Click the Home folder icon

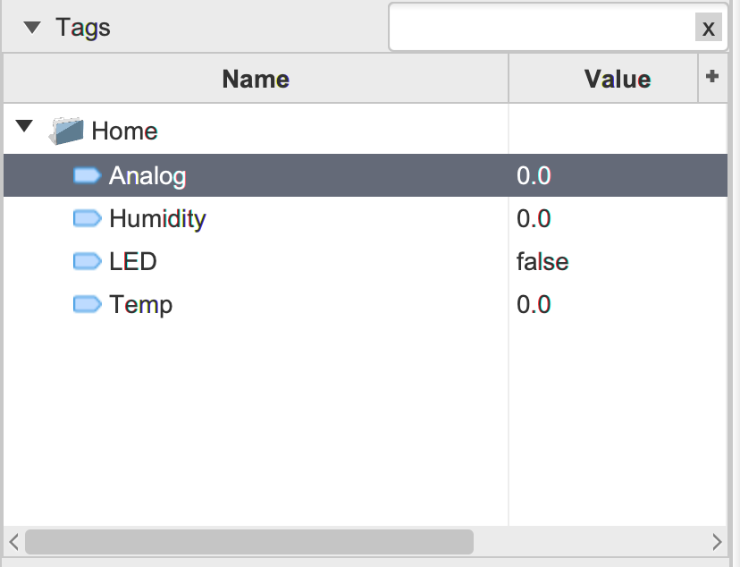(x=66, y=131)
